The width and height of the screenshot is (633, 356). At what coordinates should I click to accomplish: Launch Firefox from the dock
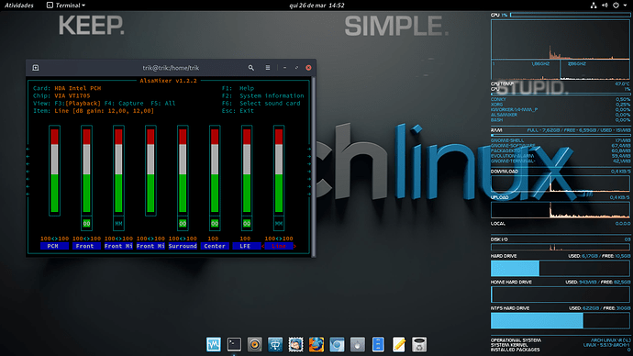coord(316,344)
